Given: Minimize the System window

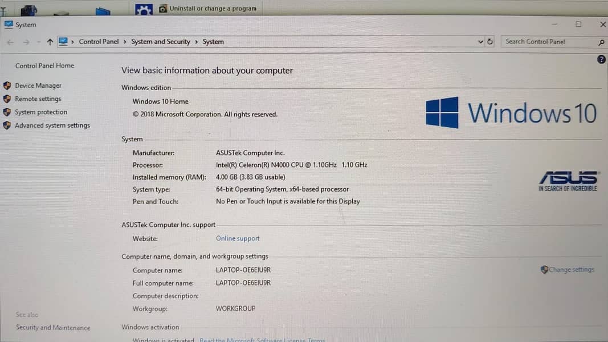Looking at the screenshot, I should point(554,24).
